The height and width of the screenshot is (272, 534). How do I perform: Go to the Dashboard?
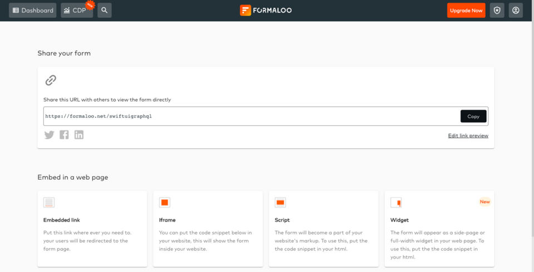point(33,11)
